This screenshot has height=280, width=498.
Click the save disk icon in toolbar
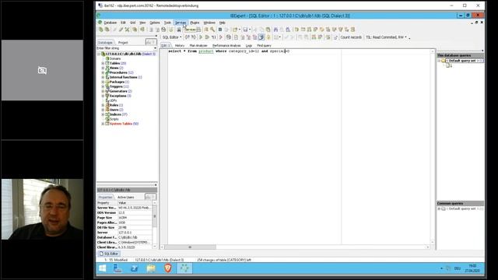(x=245, y=30)
